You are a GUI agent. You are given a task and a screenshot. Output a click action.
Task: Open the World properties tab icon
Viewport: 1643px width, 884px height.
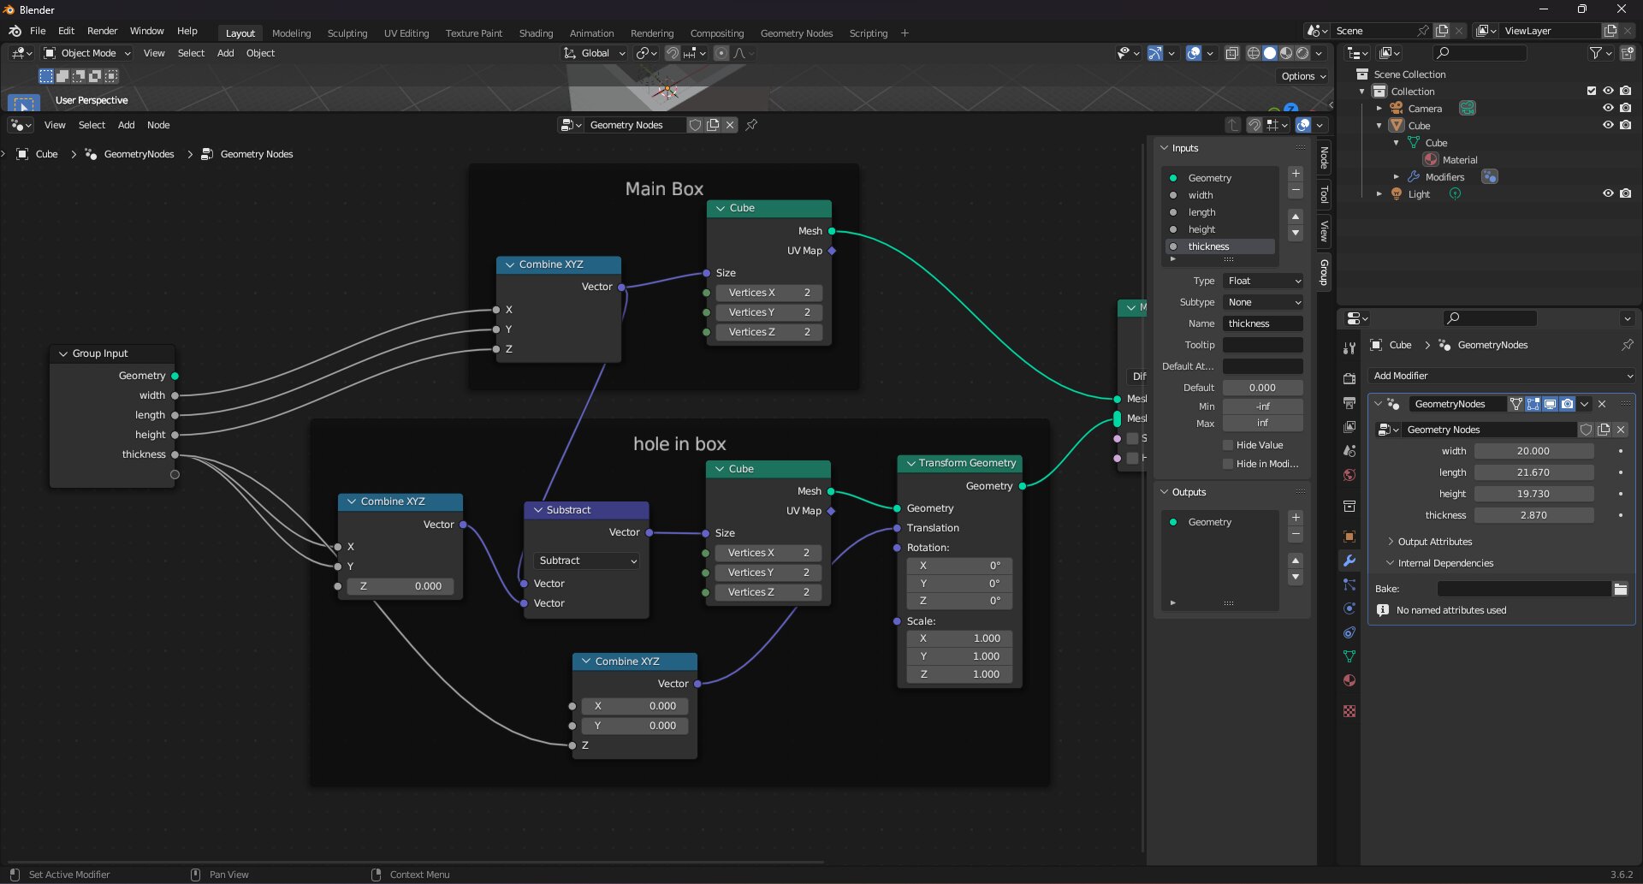click(1349, 474)
